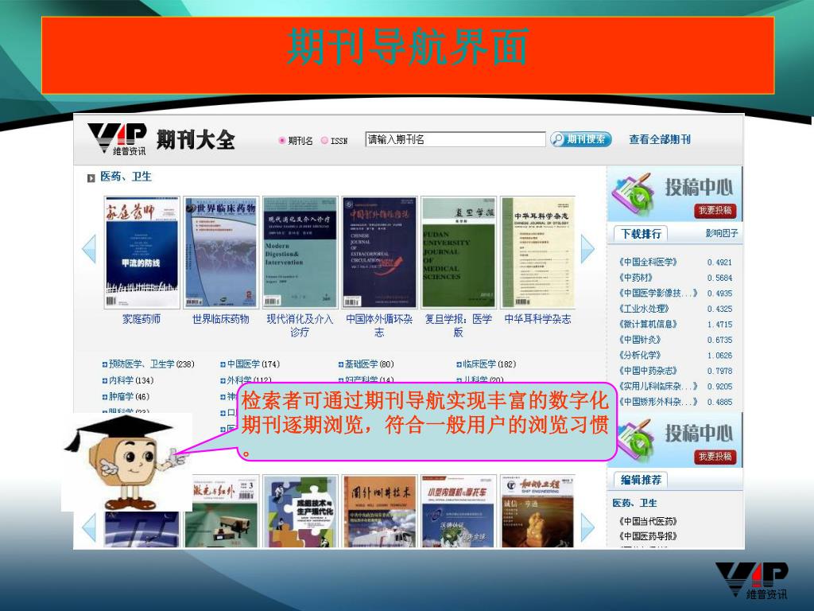
Task: Open the 查看全部期刊 link
Action: click(x=660, y=139)
